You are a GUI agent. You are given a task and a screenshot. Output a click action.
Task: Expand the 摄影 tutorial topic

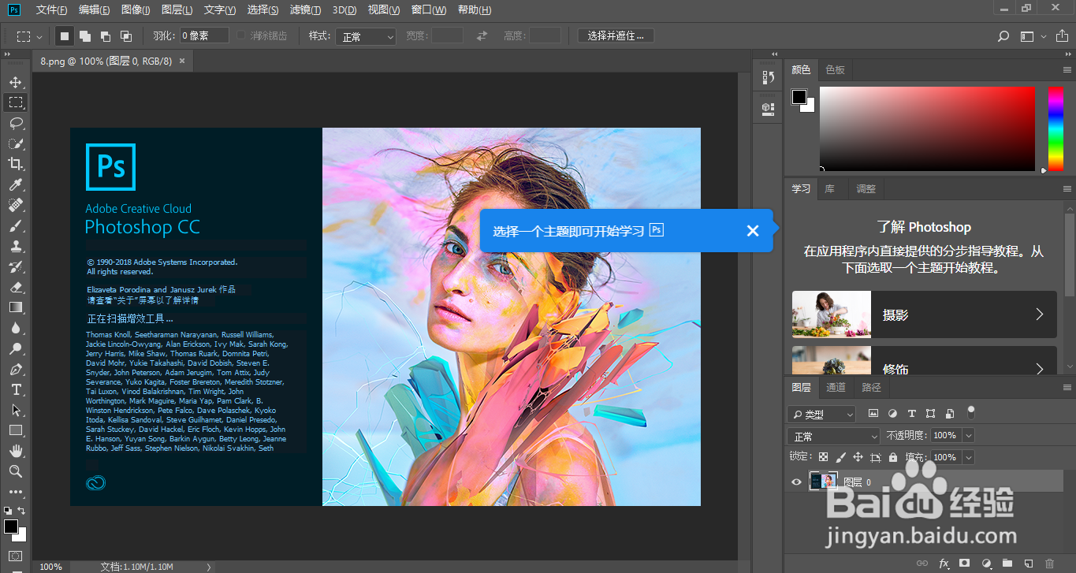click(924, 314)
